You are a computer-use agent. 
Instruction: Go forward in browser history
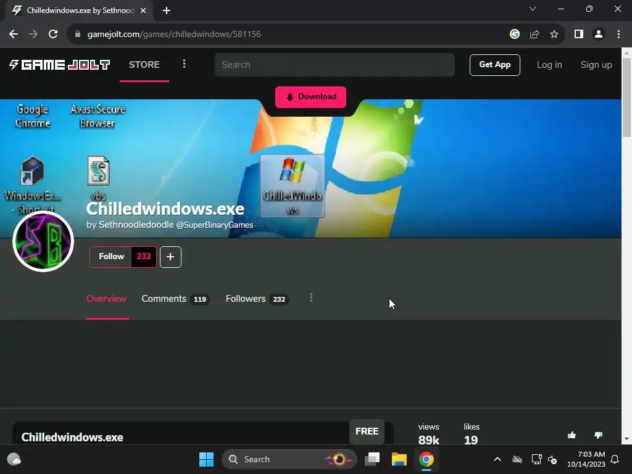(33, 35)
